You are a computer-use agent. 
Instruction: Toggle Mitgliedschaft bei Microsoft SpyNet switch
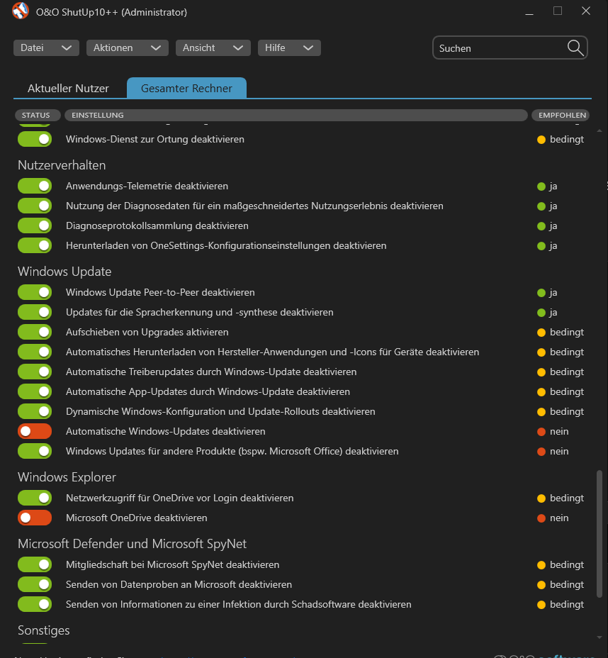click(x=35, y=565)
